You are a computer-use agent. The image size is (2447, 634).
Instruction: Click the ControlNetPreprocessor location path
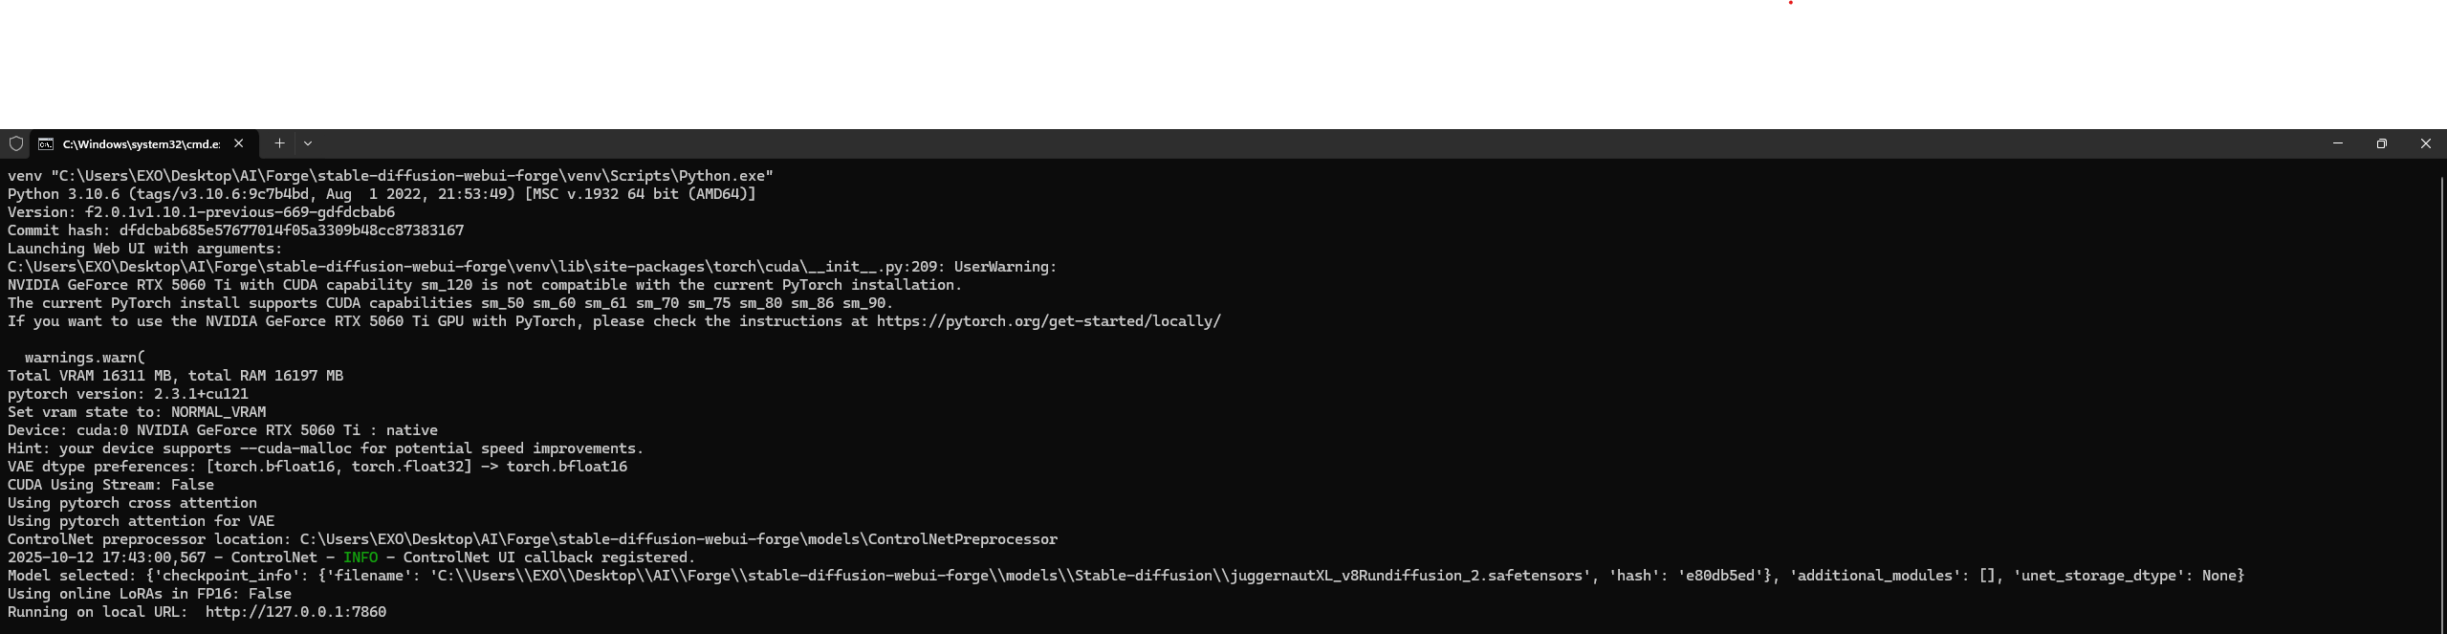[x=678, y=539]
